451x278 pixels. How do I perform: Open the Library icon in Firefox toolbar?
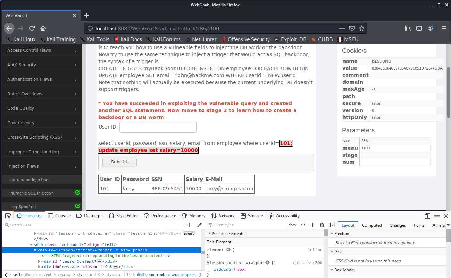[x=408, y=28]
